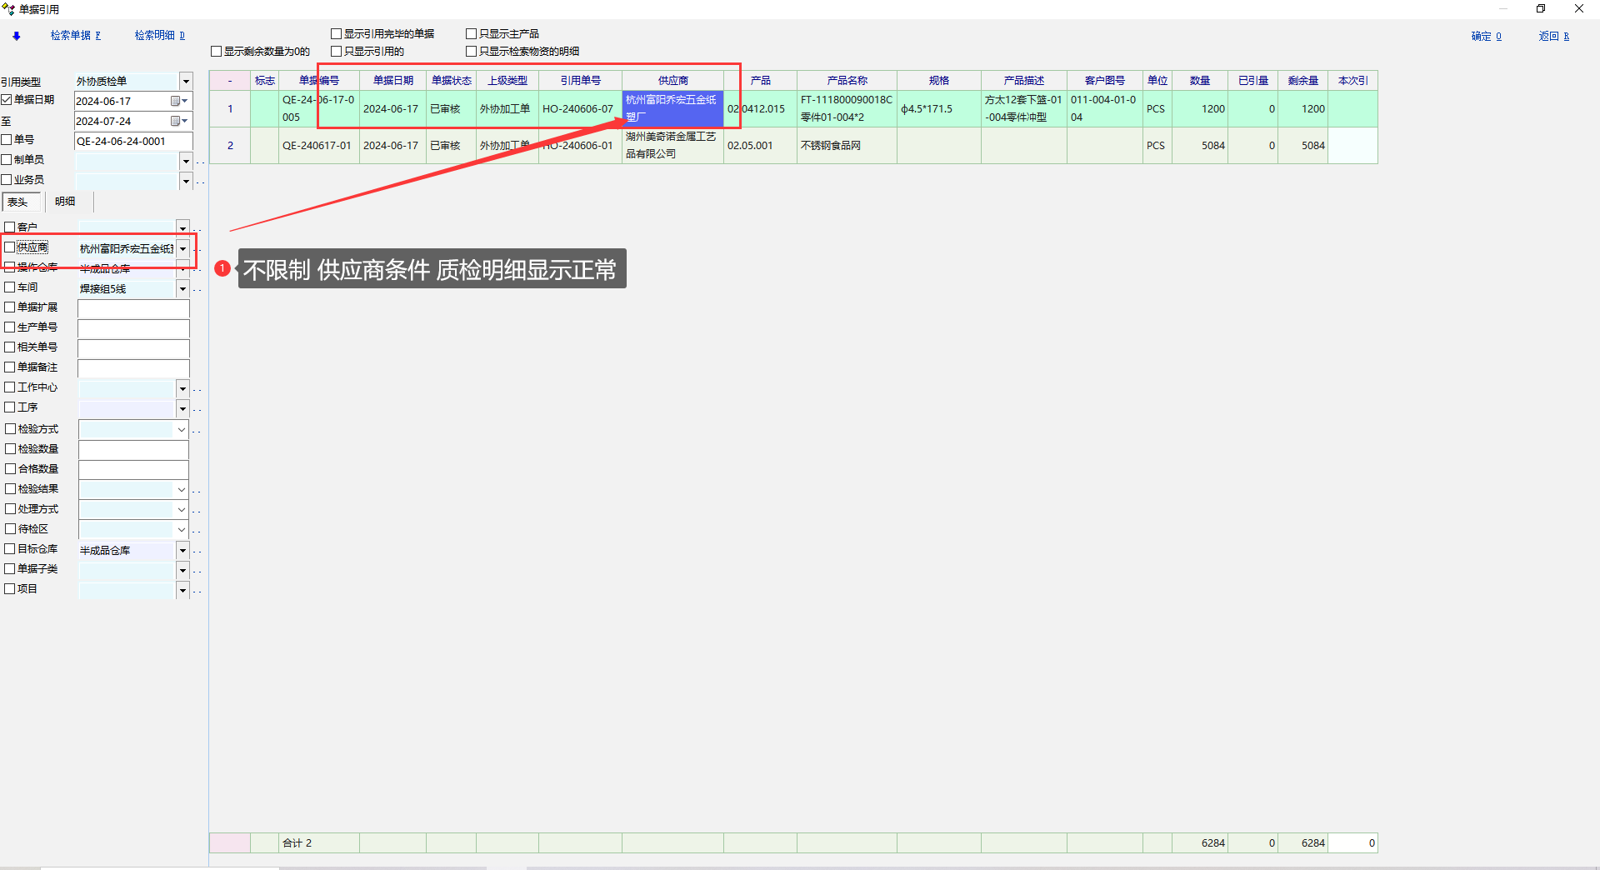This screenshot has height=870, width=1600.
Task: Tick 显示引用完毕的单据 checkbox
Action: (x=337, y=34)
